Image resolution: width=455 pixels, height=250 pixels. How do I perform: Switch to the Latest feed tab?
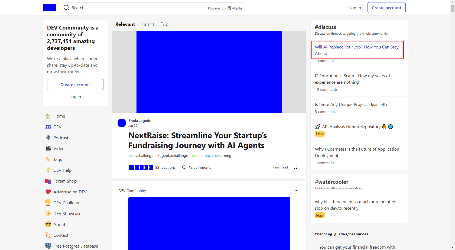click(148, 24)
